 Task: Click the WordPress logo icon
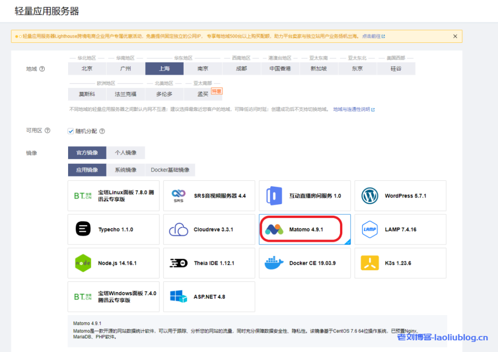point(370,196)
